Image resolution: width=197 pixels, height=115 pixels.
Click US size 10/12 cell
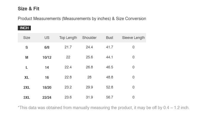[47, 57]
